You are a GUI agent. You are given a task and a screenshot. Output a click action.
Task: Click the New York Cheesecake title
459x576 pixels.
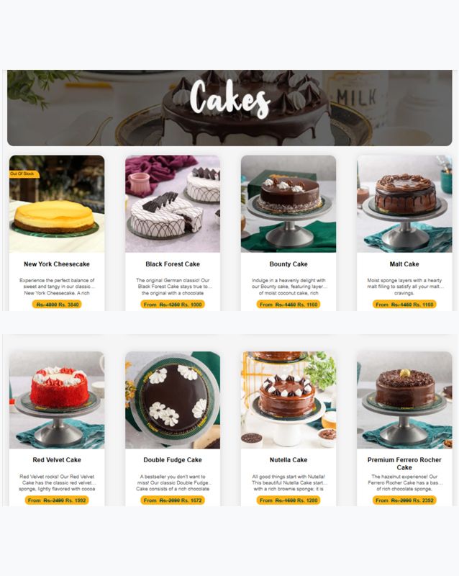[x=57, y=264]
